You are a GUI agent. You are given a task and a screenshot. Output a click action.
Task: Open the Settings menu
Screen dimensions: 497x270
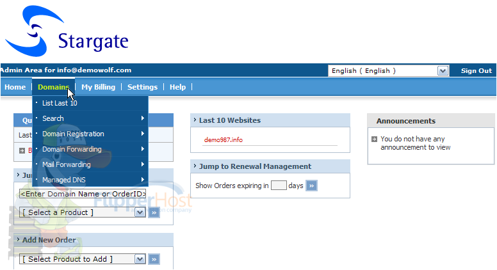(x=142, y=87)
